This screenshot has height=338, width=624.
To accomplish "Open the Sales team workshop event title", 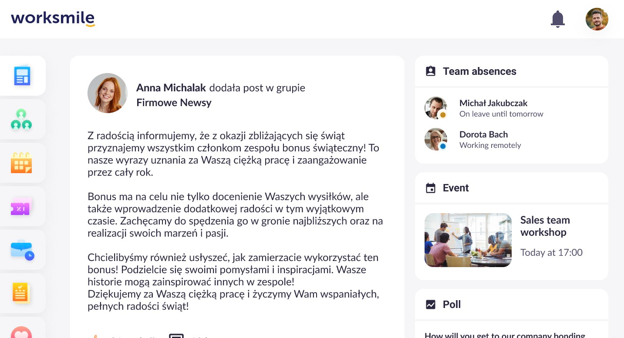I will [545, 226].
